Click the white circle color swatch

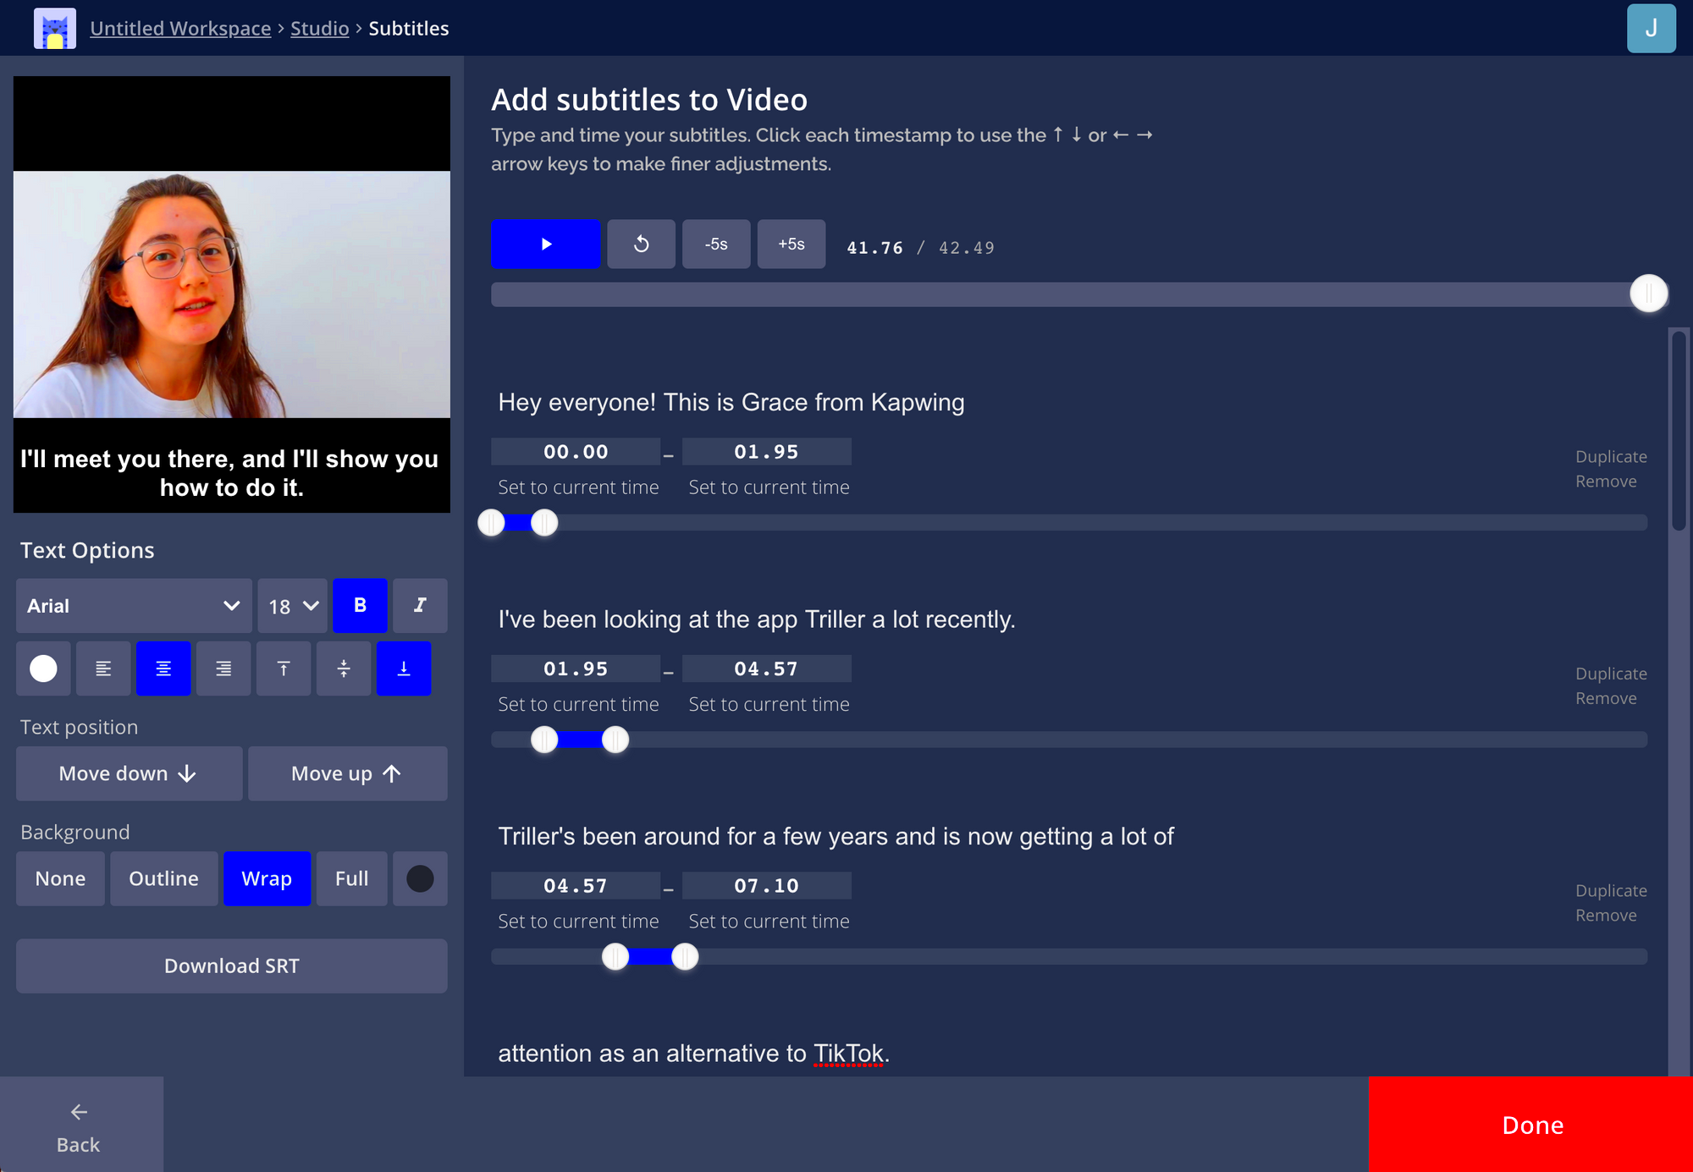click(42, 667)
